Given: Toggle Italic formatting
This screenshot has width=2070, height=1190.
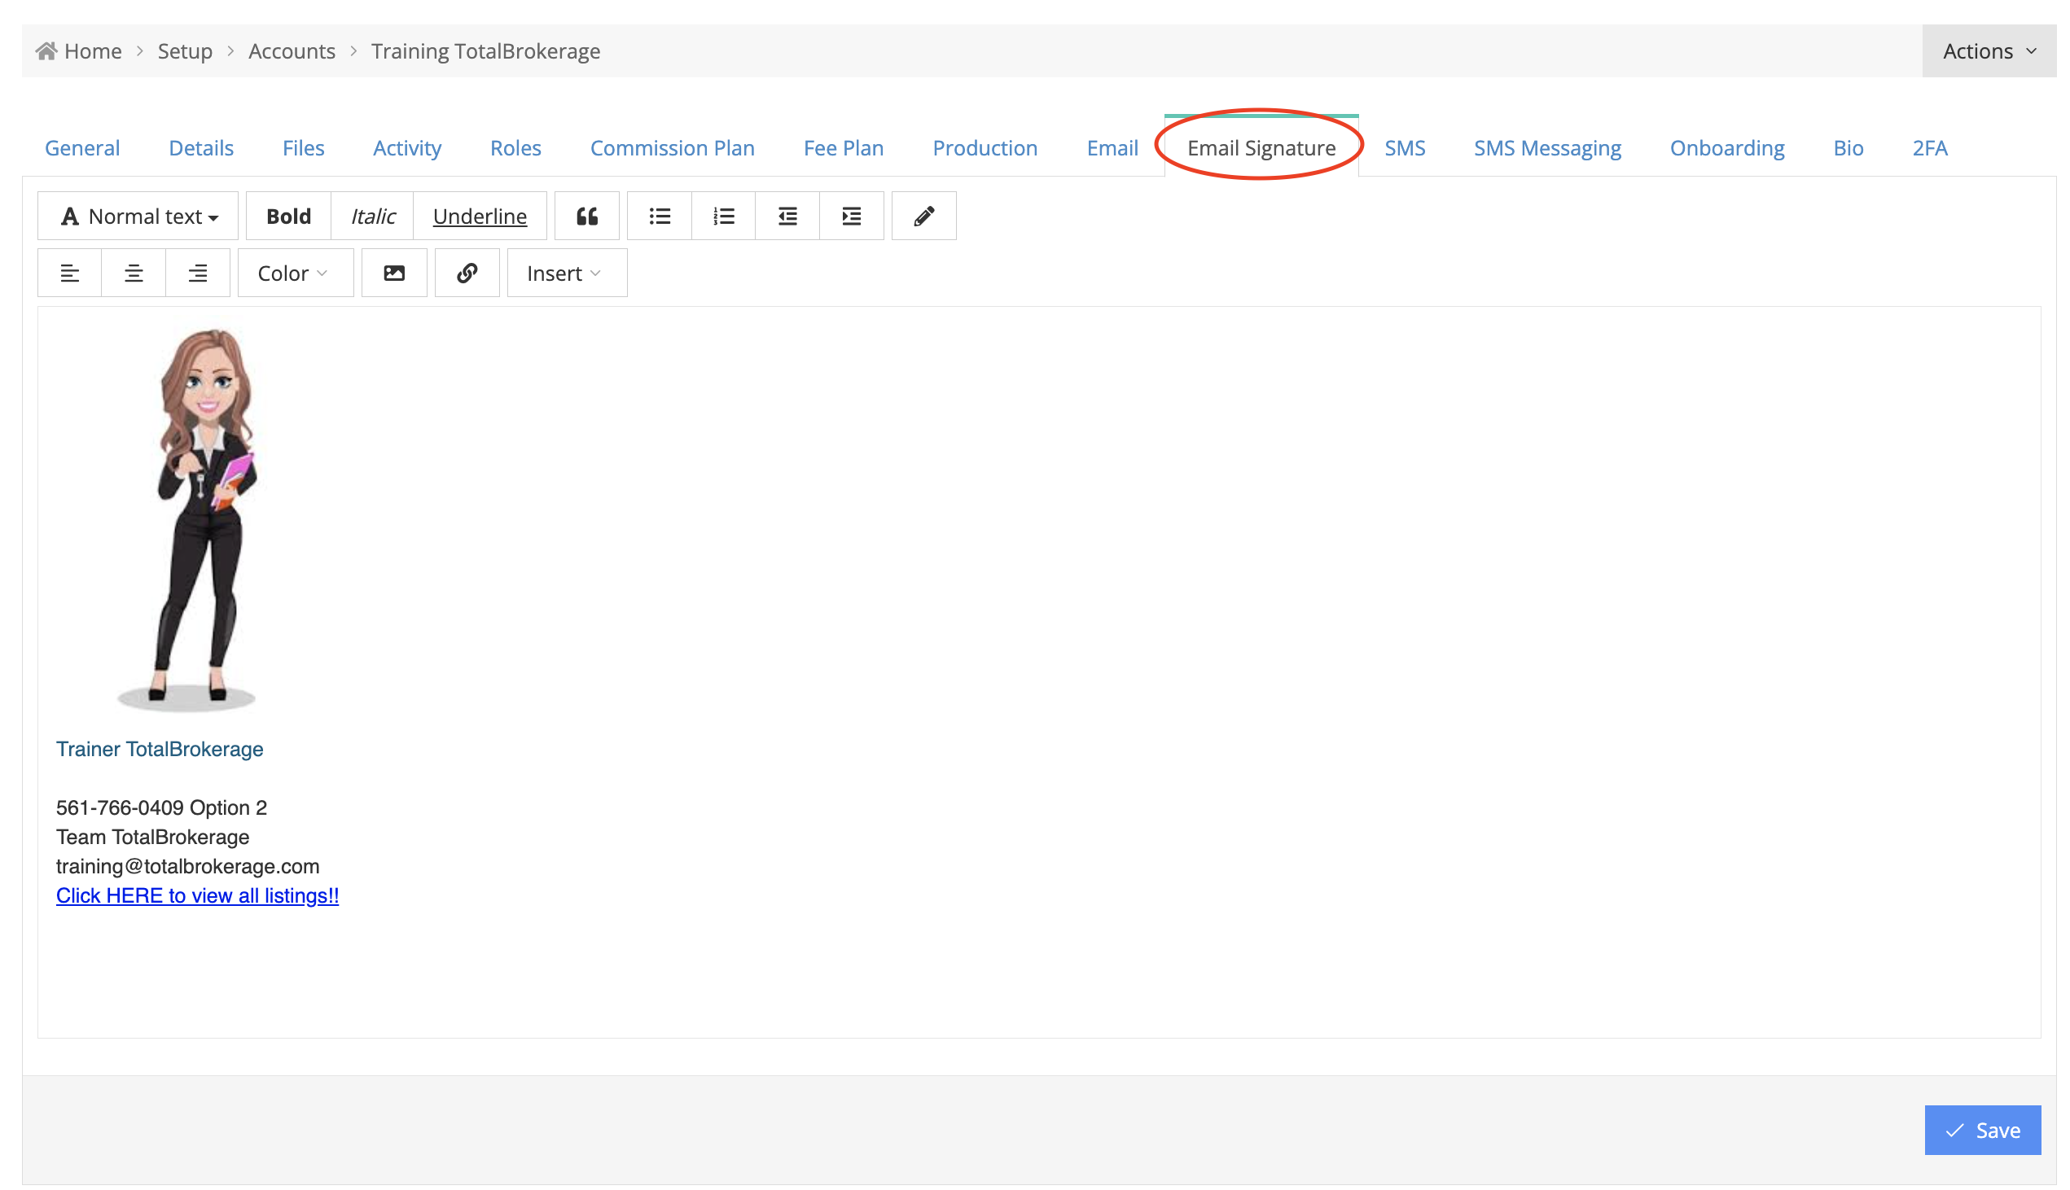Looking at the screenshot, I should coord(372,216).
